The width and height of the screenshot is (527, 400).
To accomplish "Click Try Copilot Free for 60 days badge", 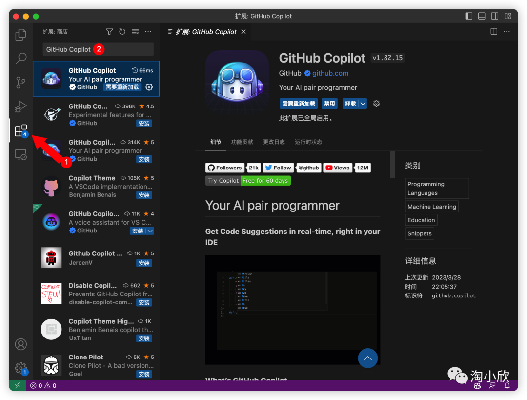I will pos(248,181).
